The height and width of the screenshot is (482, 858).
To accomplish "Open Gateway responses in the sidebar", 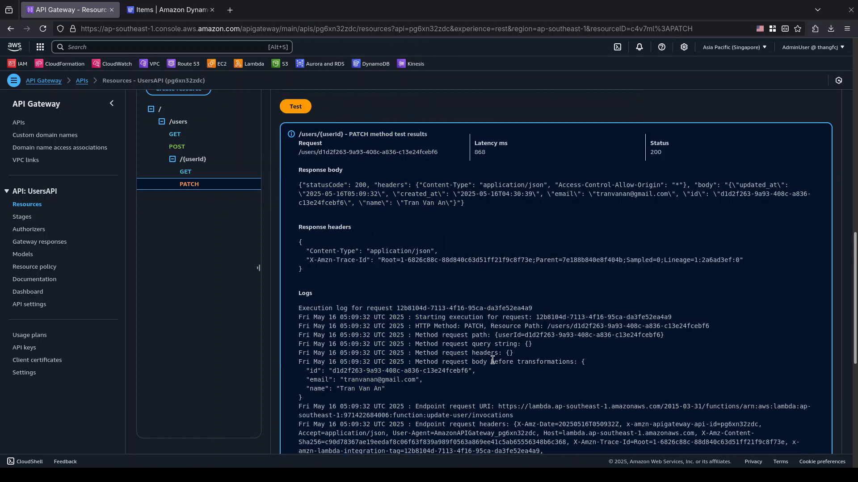I will click(39, 241).
